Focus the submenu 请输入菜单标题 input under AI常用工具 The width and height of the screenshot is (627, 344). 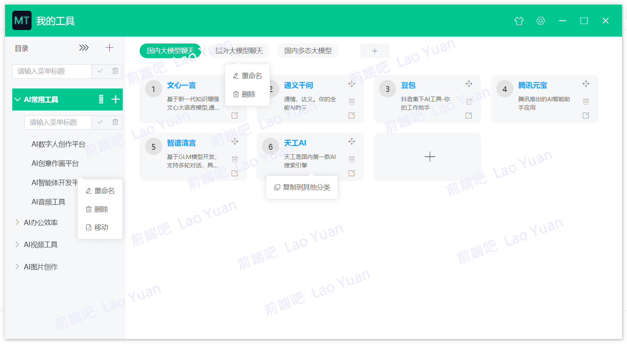point(58,122)
